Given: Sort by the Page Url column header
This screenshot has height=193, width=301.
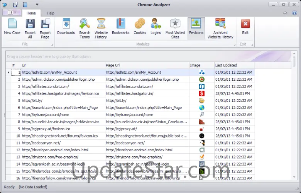Looking at the screenshot, I should tap(147, 65).
